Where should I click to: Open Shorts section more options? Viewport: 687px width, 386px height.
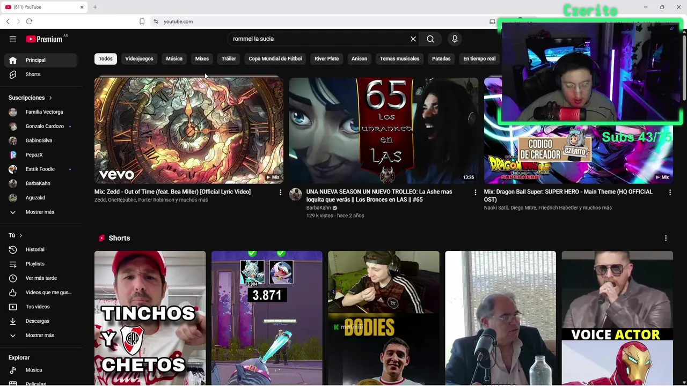tap(666, 238)
